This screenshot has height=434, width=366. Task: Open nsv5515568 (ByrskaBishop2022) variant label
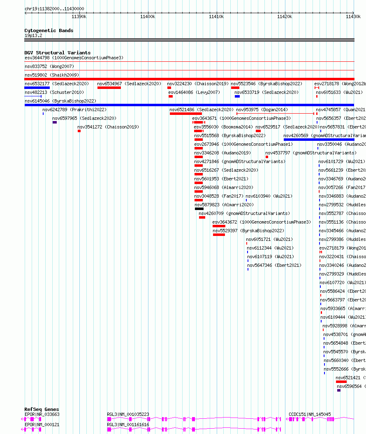coord(230,135)
